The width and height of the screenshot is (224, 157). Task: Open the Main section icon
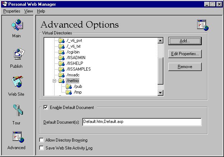(x=17, y=25)
